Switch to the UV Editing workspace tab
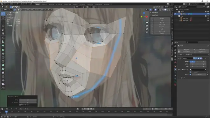Screen dimensions: 210x118 (x=59, y=4)
